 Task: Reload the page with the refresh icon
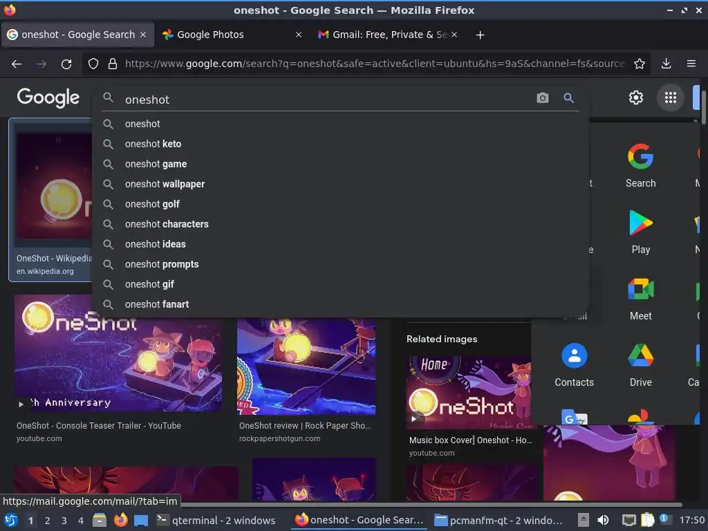[x=66, y=64]
